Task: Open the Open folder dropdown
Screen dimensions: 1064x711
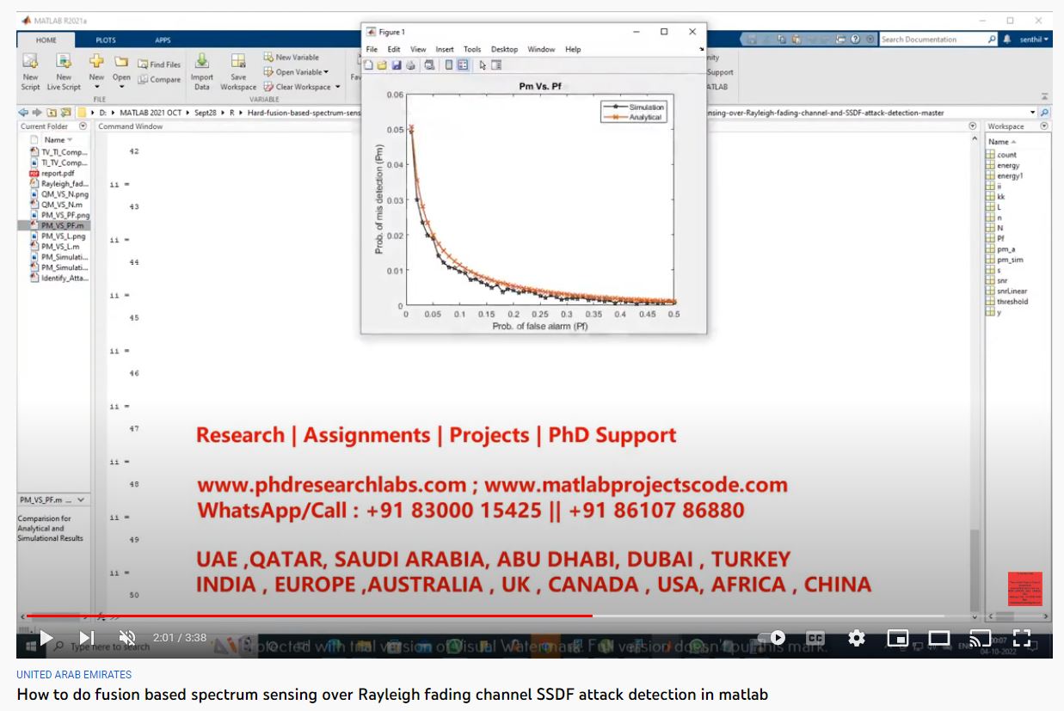Action: tap(121, 71)
